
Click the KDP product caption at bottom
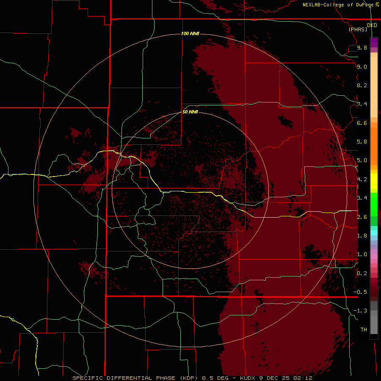(x=192, y=378)
